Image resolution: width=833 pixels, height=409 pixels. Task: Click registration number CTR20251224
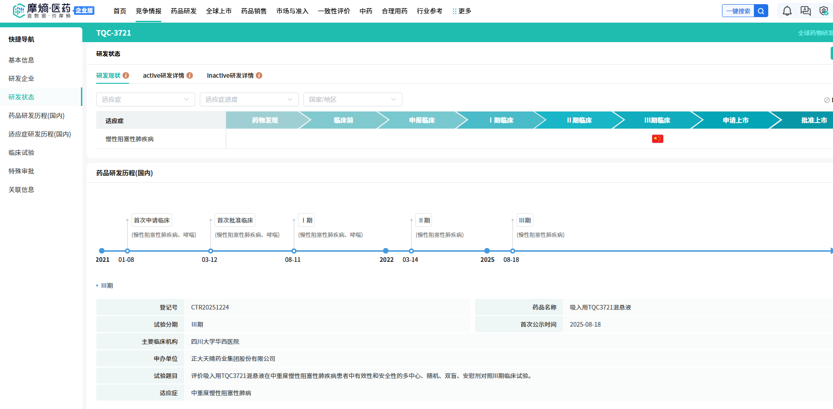(x=210, y=307)
